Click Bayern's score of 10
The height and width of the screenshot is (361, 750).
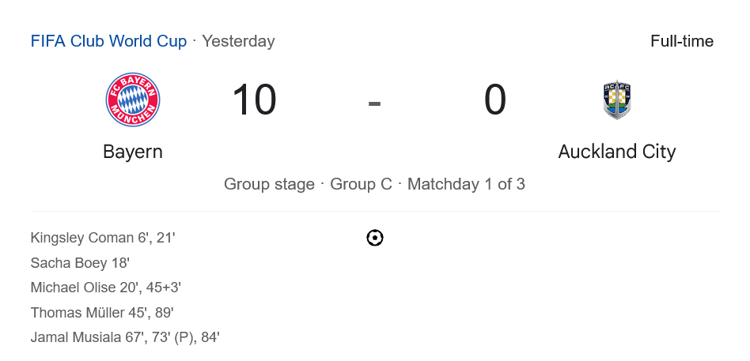pyautogui.click(x=254, y=100)
